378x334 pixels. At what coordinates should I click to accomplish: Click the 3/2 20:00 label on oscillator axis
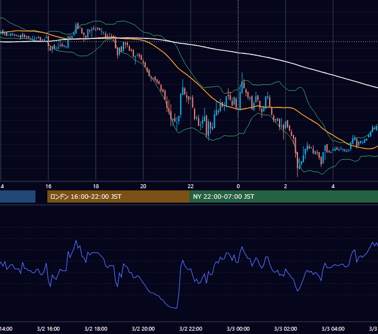tap(143, 328)
